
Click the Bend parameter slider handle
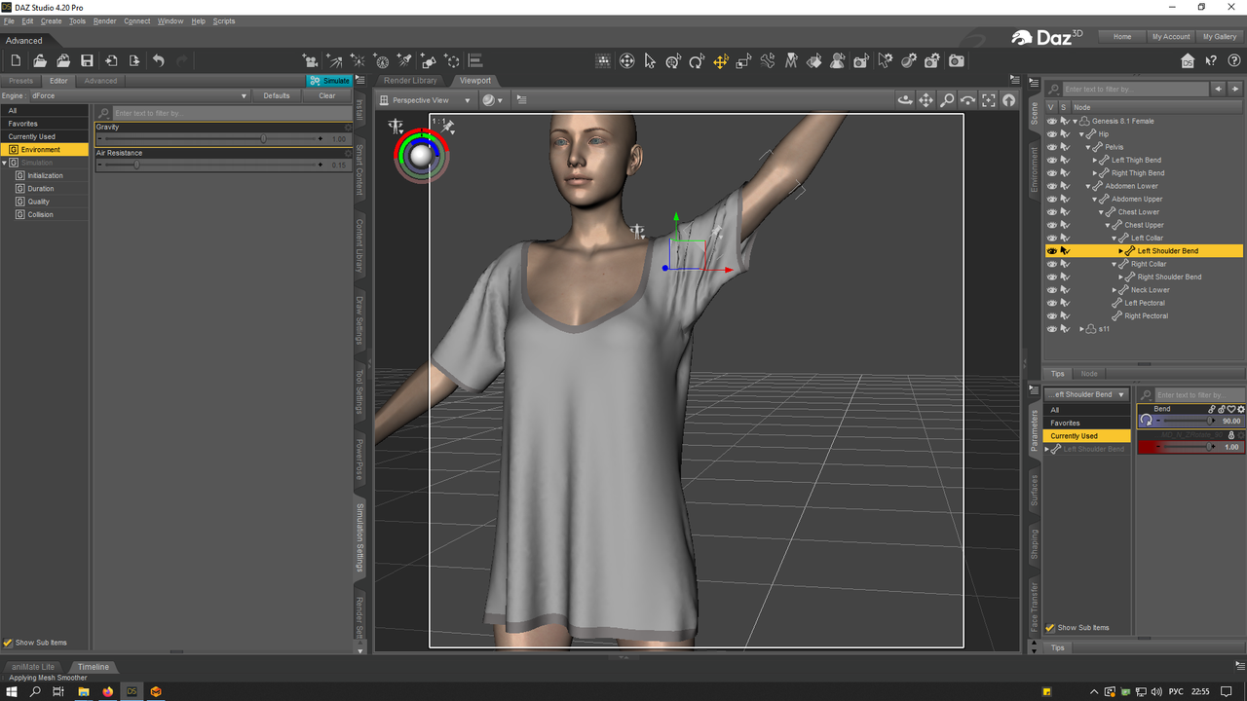pyautogui.click(x=1211, y=421)
